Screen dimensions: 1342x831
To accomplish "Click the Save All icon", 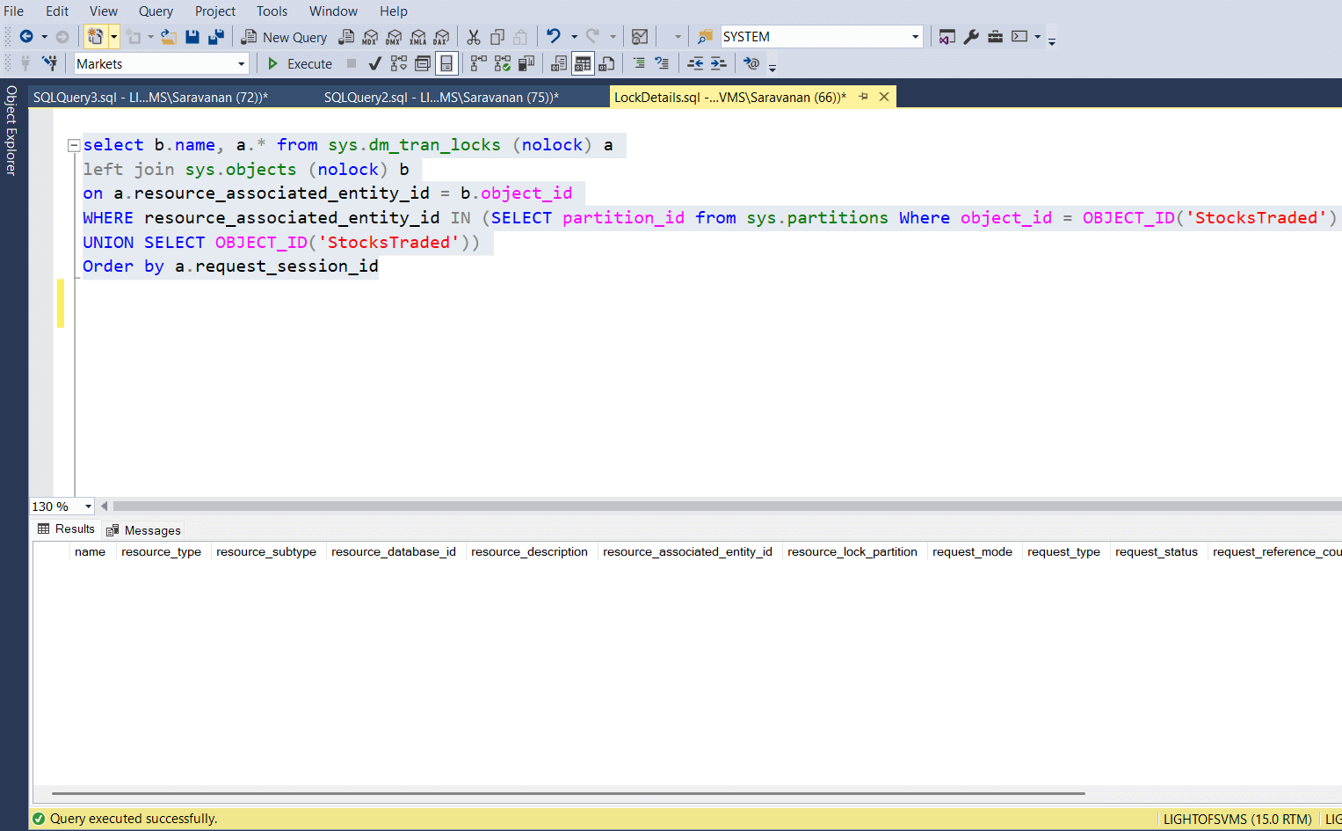I will pos(215,37).
